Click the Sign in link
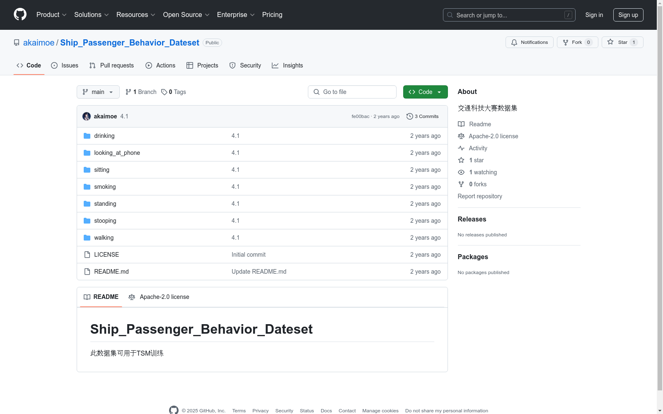 (594, 15)
